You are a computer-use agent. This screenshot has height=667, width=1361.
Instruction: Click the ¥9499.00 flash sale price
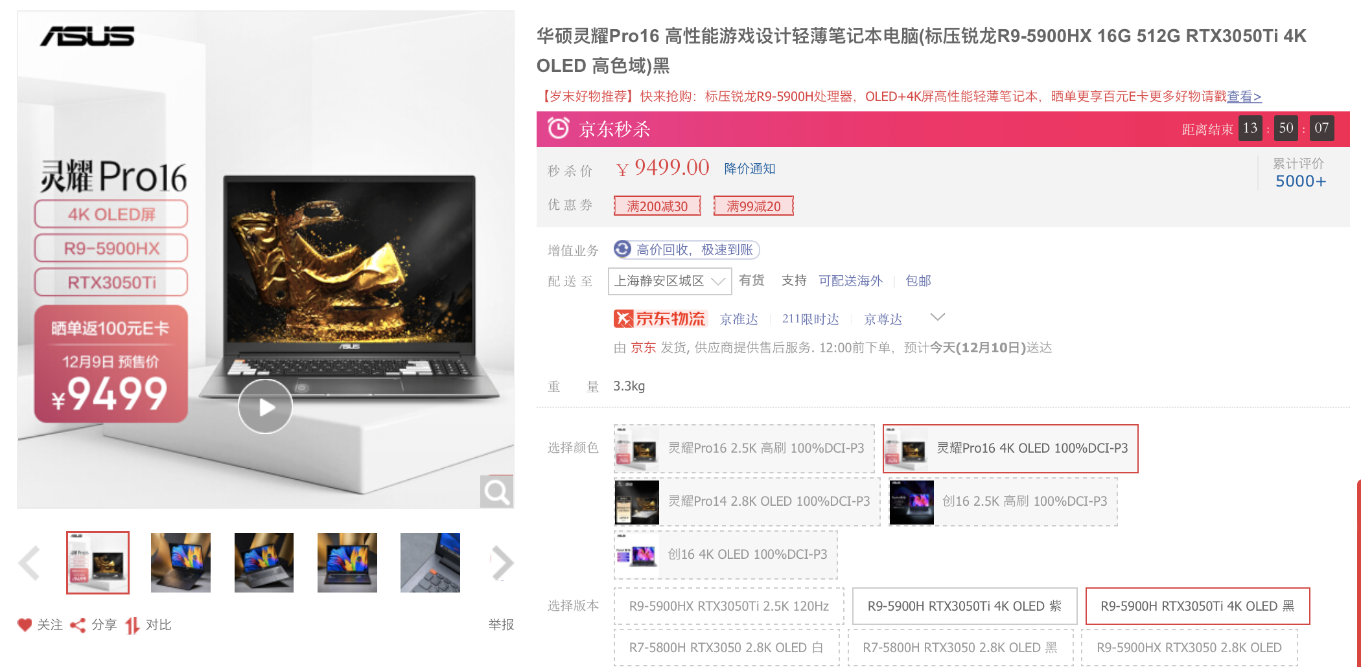662,168
